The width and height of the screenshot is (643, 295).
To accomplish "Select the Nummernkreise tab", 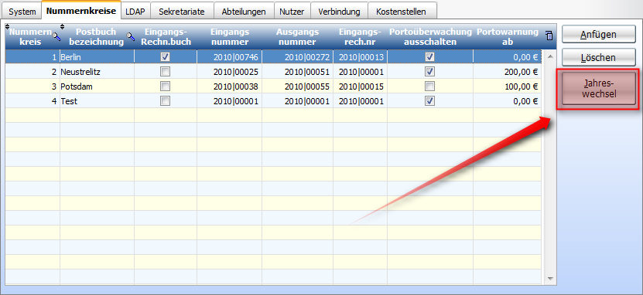I will tap(81, 11).
